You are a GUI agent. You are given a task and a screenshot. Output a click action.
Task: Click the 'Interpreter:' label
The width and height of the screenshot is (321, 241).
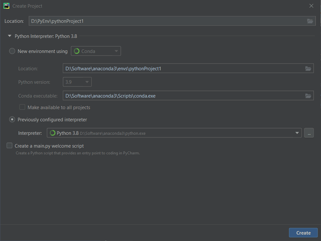pos(30,133)
